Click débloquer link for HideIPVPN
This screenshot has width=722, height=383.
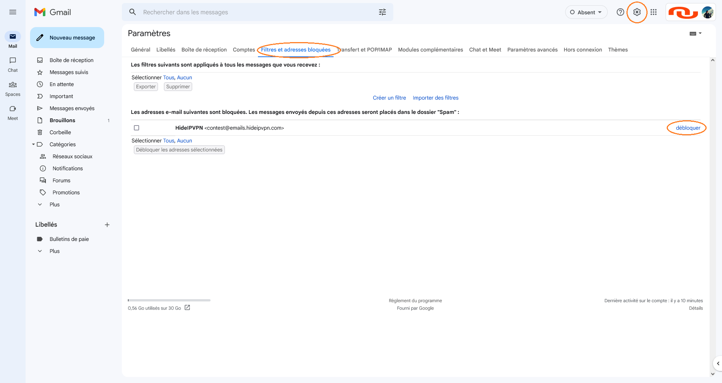pos(688,128)
